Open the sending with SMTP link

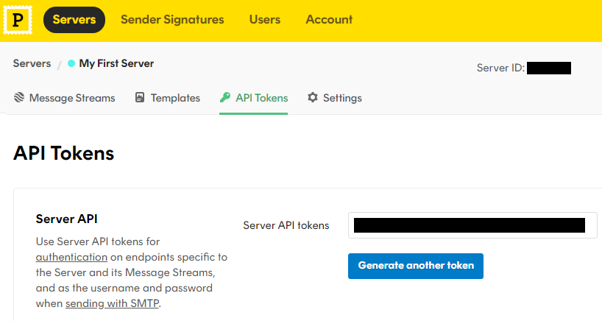coord(112,303)
